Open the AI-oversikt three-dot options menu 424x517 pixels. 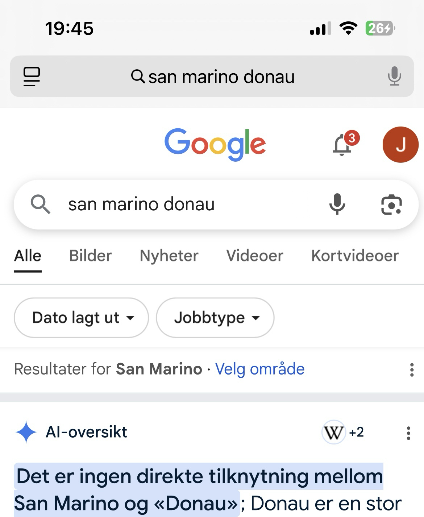[x=408, y=433]
